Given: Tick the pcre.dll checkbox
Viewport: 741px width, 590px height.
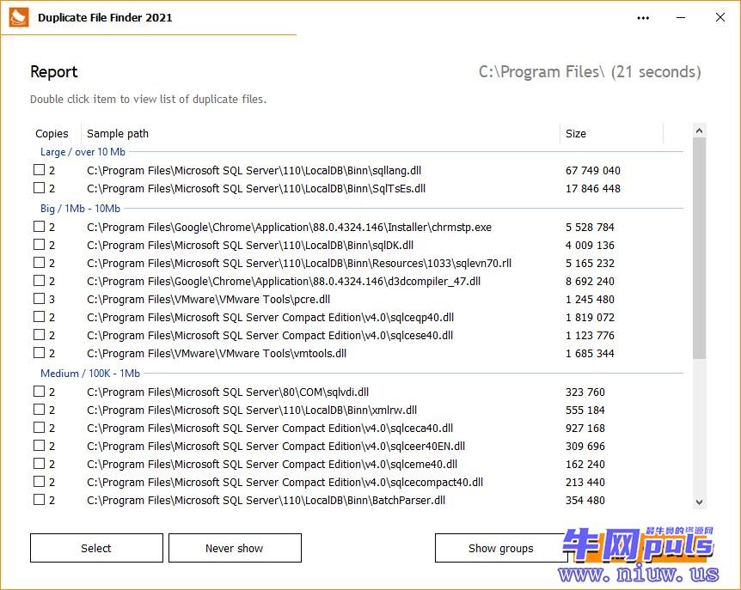Looking at the screenshot, I should tap(40, 298).
